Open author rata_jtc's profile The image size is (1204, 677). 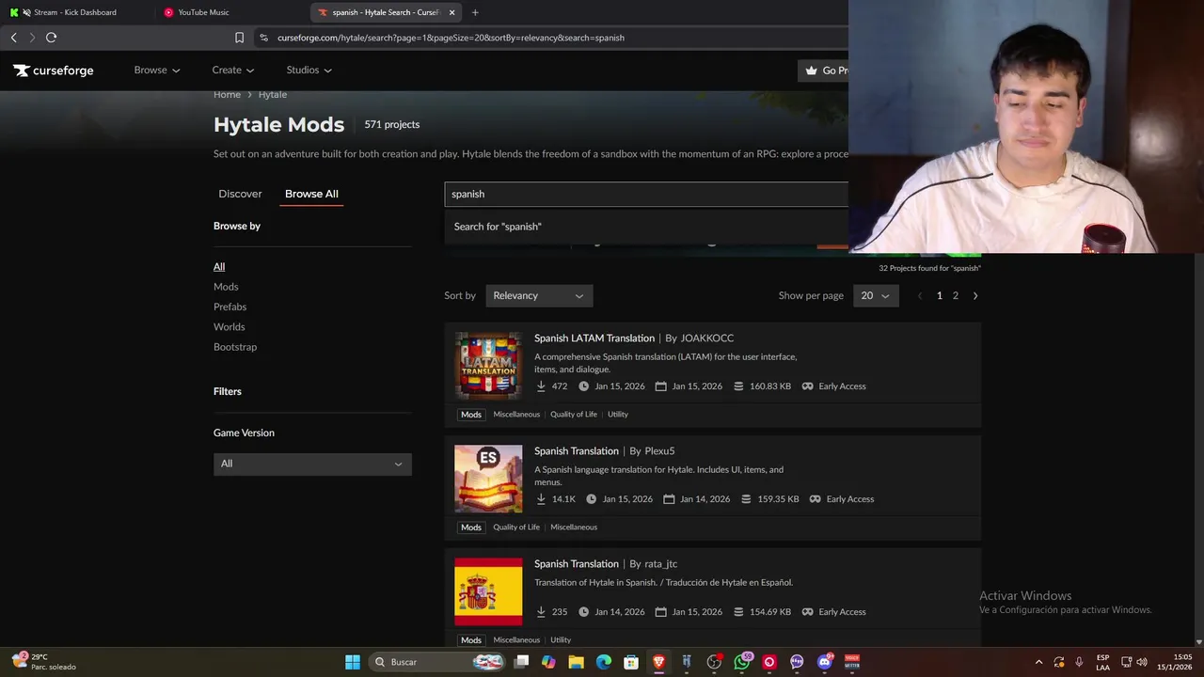pos(661,564)
